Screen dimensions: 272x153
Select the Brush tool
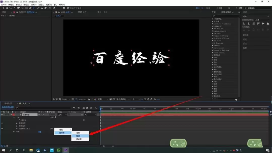(38, 8)
